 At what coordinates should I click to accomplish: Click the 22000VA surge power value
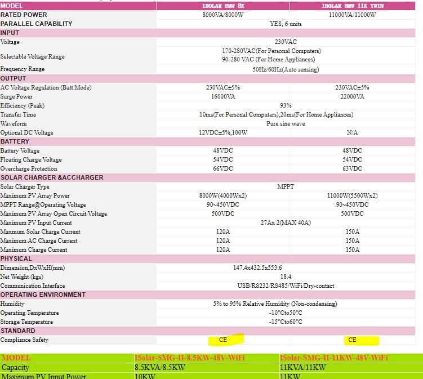click(353, 96)
